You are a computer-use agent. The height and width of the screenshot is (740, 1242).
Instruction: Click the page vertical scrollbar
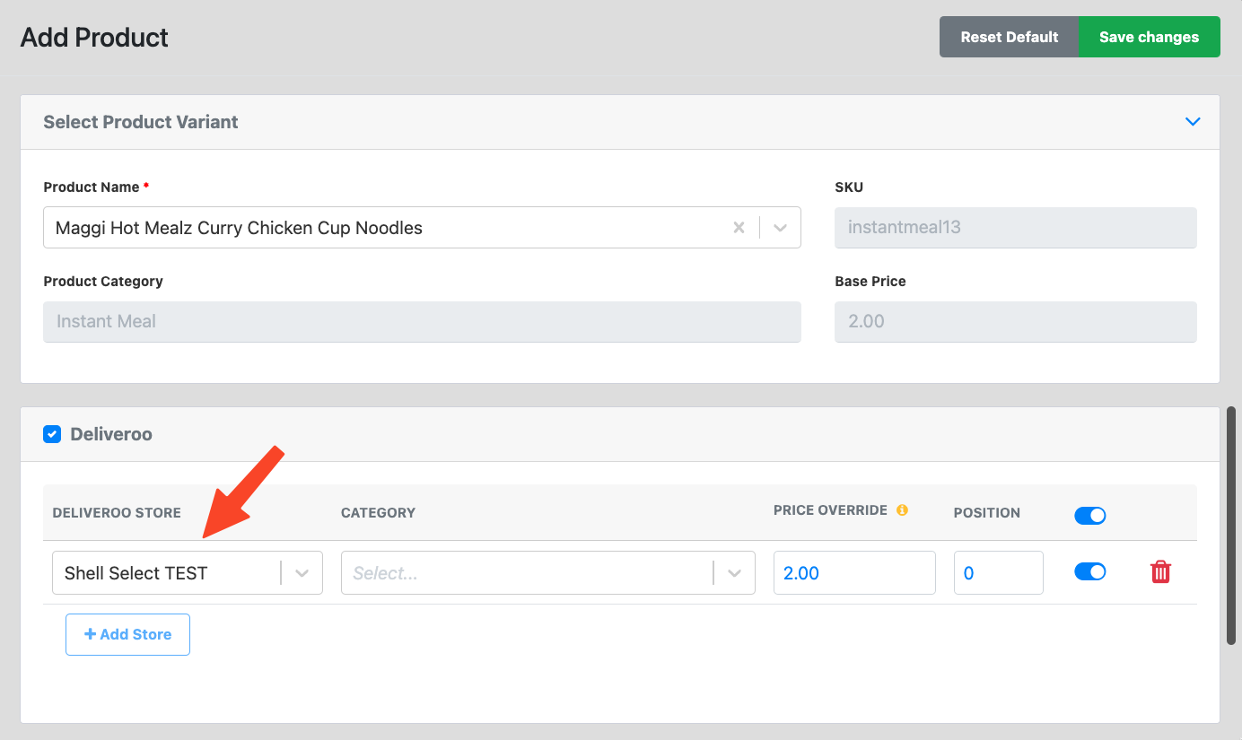(1232, 525)
